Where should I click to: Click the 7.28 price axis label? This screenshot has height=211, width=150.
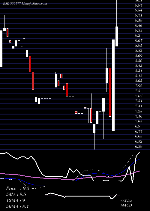tap(139, 111)
